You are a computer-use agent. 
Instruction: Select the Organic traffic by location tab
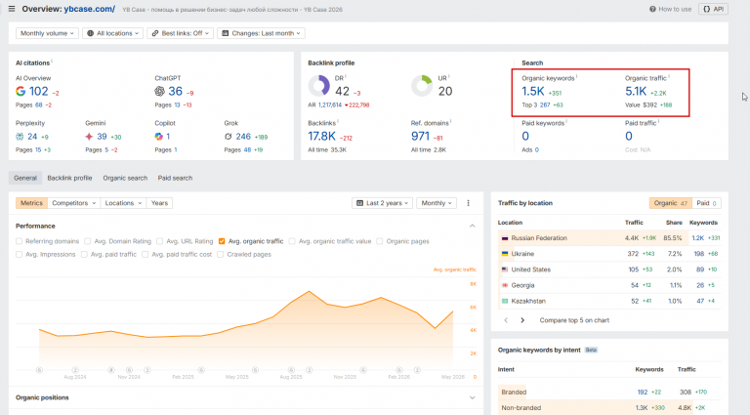[670, 203]
